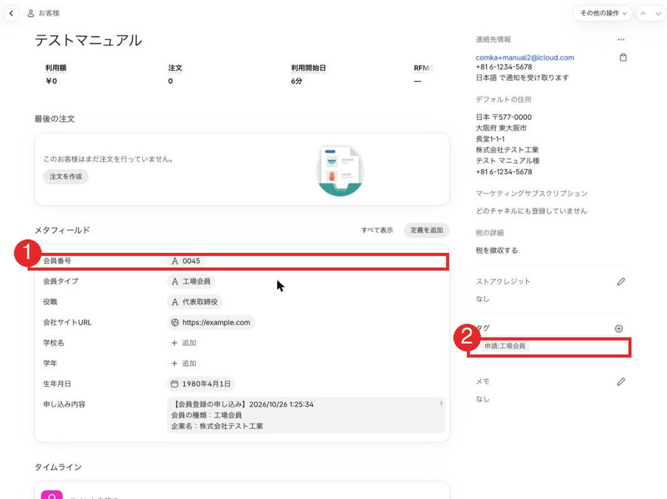Edit the 役職 value 代表取締役
Image resolution: width=667 pixels, height=499 pixels.
click(x=195, y=302)
